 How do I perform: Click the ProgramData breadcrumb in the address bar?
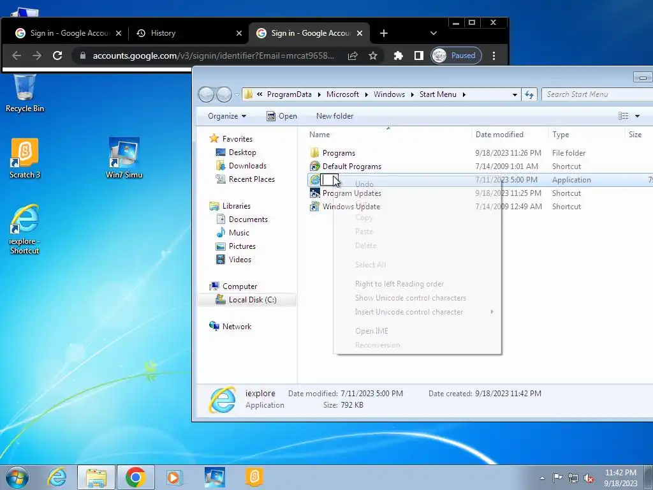tap(289, 94)
